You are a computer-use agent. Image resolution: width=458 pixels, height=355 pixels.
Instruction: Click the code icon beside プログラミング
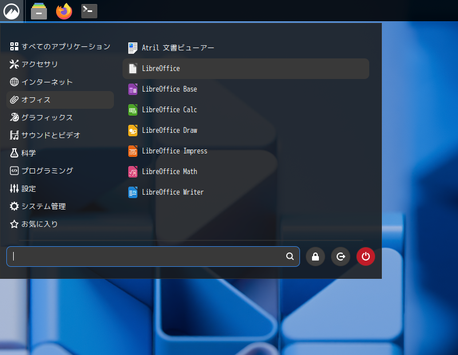pos(14,171)
